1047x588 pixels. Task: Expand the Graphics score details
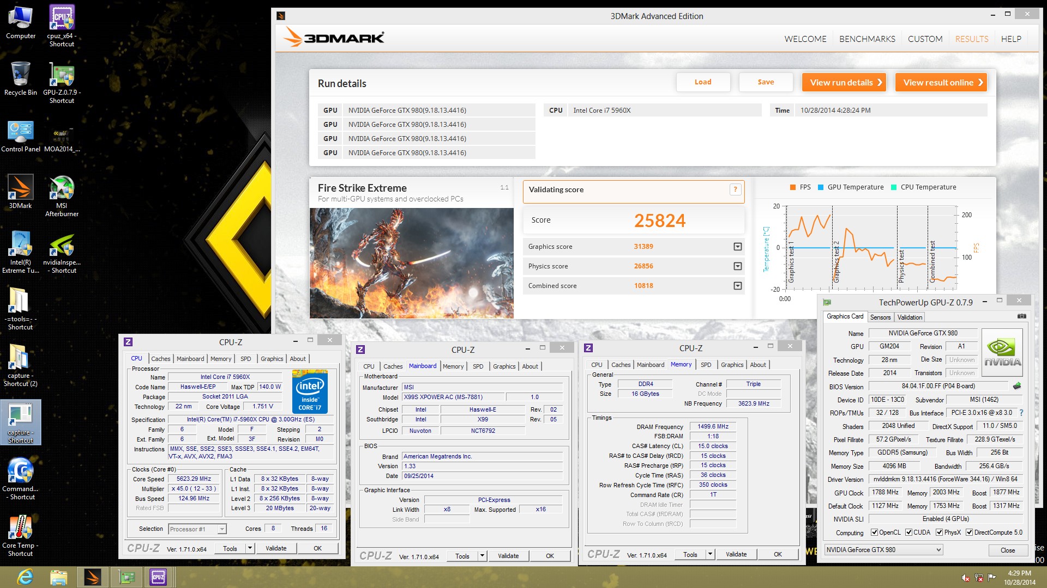[x=738, y=247]
